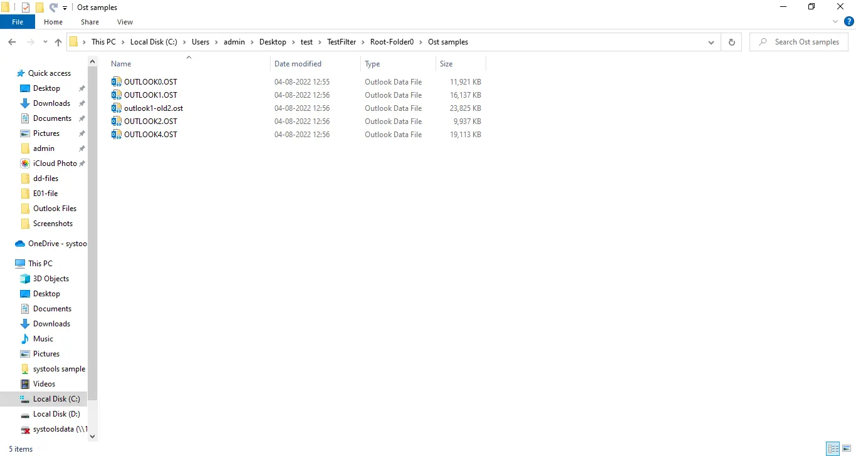Click the OUTLOOK0.OST file icon
The width and height of the screenshot is (856, 456).
pos(116,82)
